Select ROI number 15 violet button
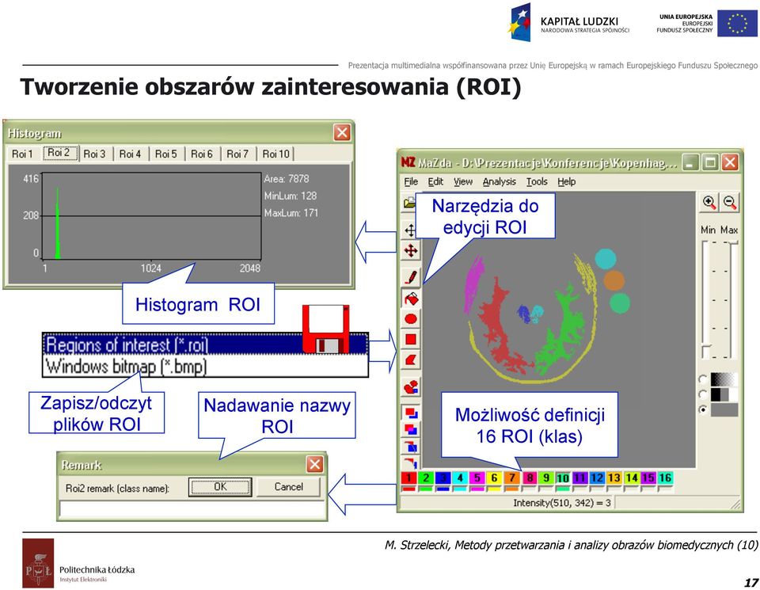This screenshot has width=760, height=590. point(648,478)
